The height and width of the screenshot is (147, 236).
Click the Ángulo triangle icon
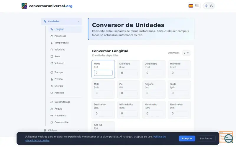pyautogui.click(x=52, y=109)
